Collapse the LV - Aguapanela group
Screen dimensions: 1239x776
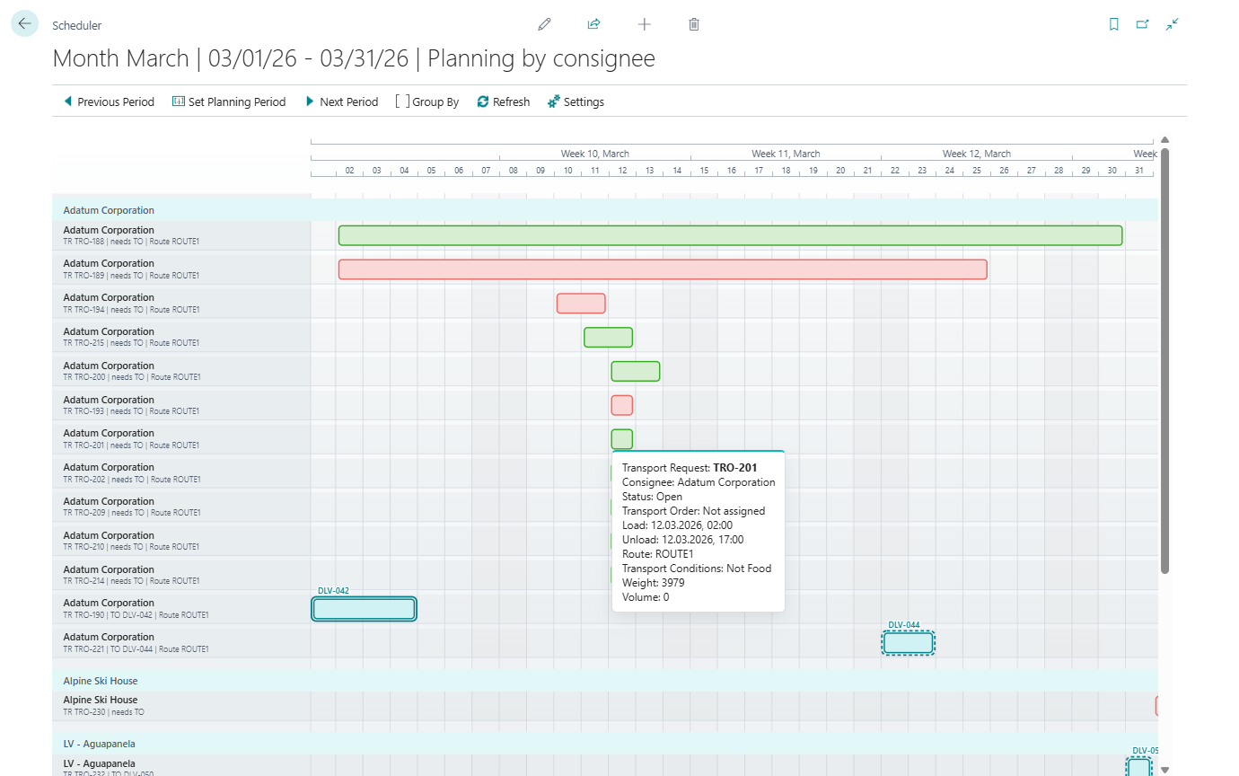(99, 744)
